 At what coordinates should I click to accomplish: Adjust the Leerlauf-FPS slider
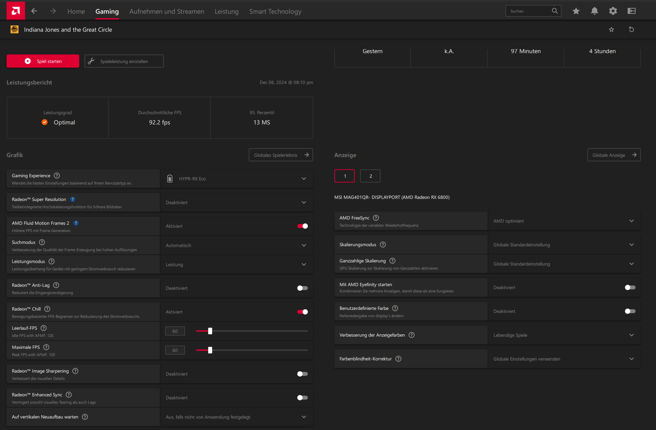pos(210,331)
